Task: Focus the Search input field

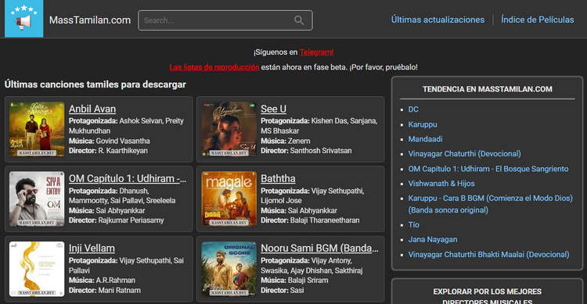Action: click(225, 20)
